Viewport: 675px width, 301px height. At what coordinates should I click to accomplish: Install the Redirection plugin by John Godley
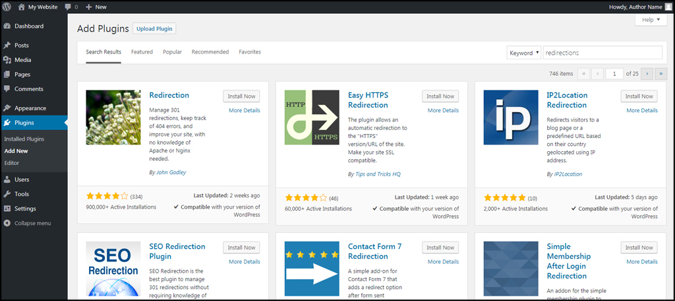[241, 96]
